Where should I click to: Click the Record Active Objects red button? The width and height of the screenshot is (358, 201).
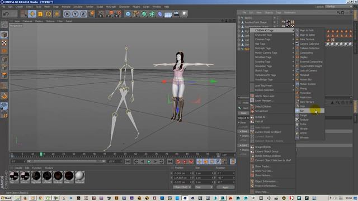pyautogui.click(x=178, y=161)
